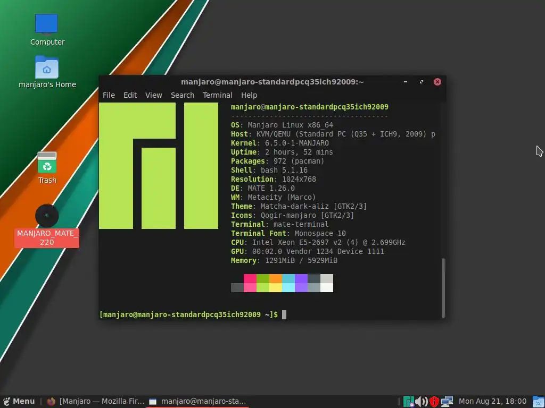Click the manjaro terminal taskbar entry
Image resolution: width=545 pixels, height=408 pixels.
(197, 402)
